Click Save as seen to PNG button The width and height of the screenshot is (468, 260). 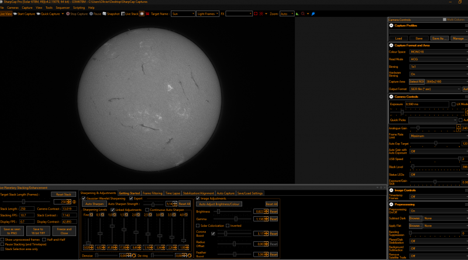click(12, 231)
